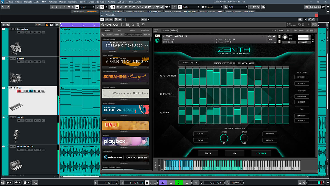Click the master LOAD button
Viewport: 330px width, 186px height.
click(x=200, y=134)
